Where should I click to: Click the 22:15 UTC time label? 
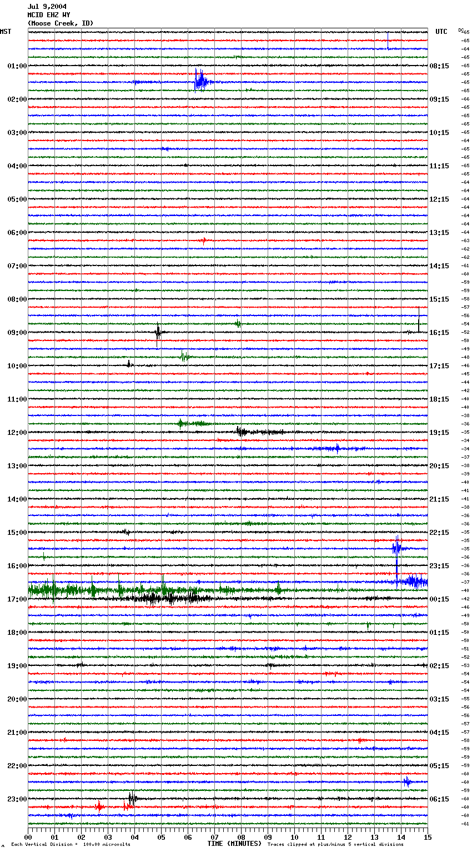(439, 533)
